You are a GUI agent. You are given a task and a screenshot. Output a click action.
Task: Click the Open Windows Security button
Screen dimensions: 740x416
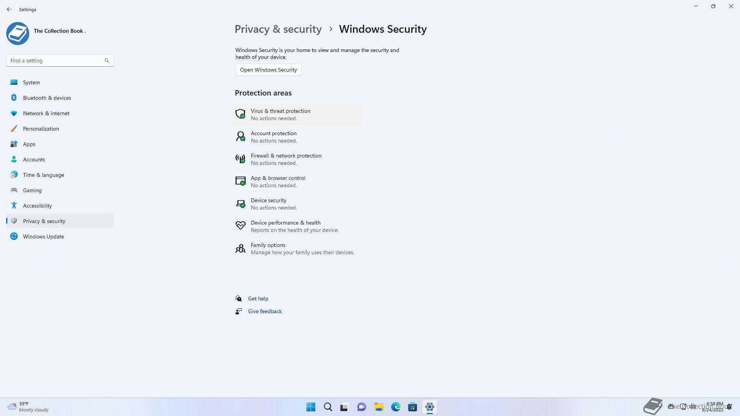click(x=268, y=70)
